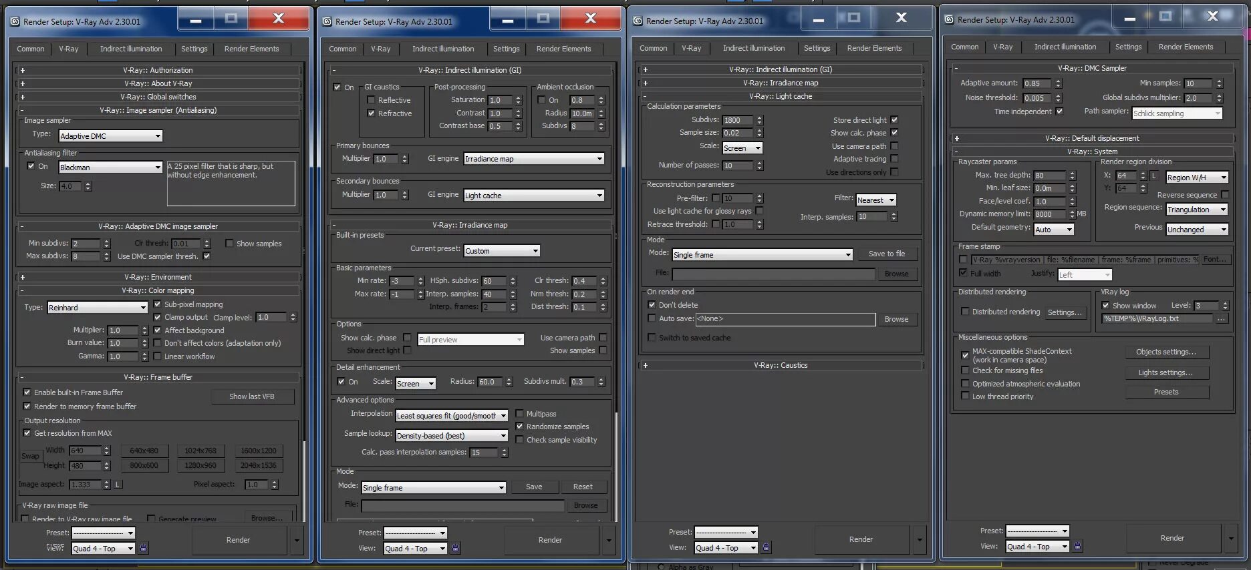Screen dimensions: 1251x570
Task: Click lock icon beside View in Light cache window
Action: (766, 547)
